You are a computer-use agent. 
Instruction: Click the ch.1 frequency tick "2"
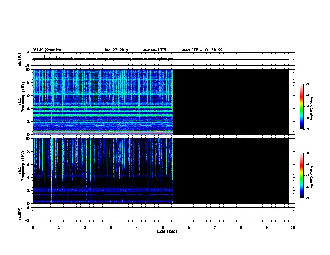29,122
